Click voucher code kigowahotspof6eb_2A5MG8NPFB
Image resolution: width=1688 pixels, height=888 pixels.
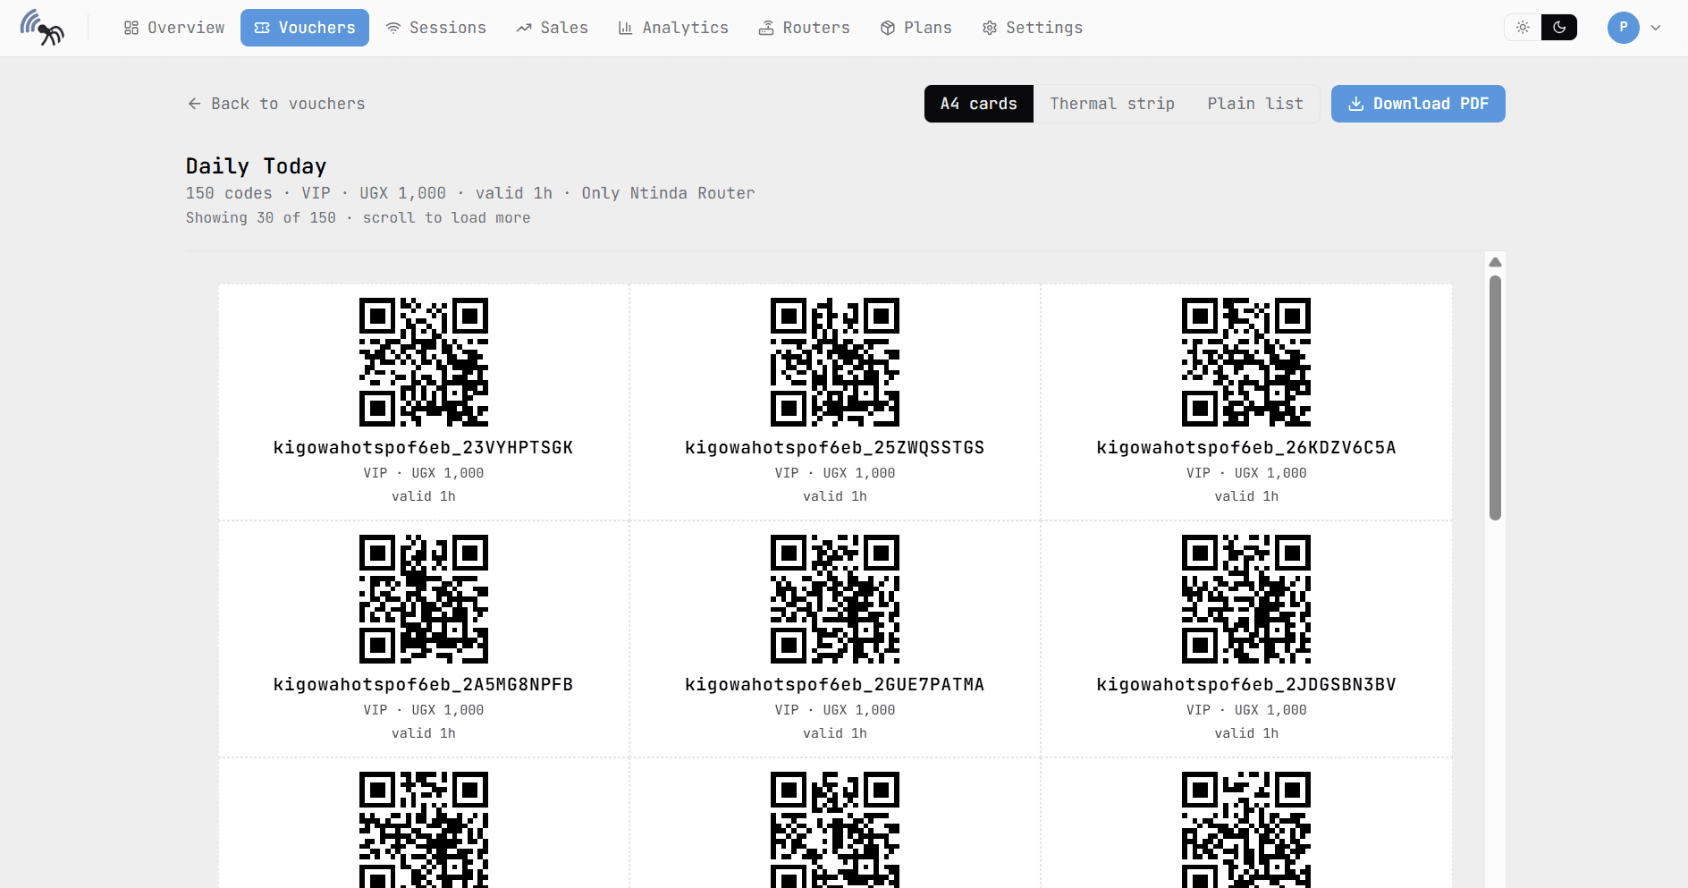click(424, 685)
